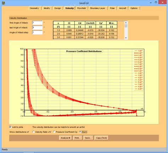This screenshot has width=168, height=153.
Task: Maximize the JavaFoil window
Action: [x=156, y=2]
